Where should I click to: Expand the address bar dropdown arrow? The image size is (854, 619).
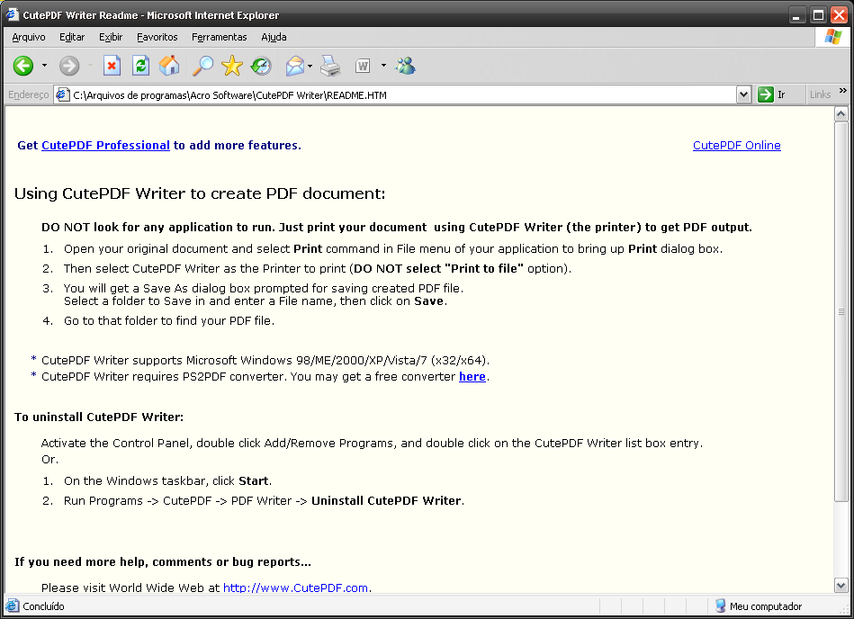coord(744,94)
